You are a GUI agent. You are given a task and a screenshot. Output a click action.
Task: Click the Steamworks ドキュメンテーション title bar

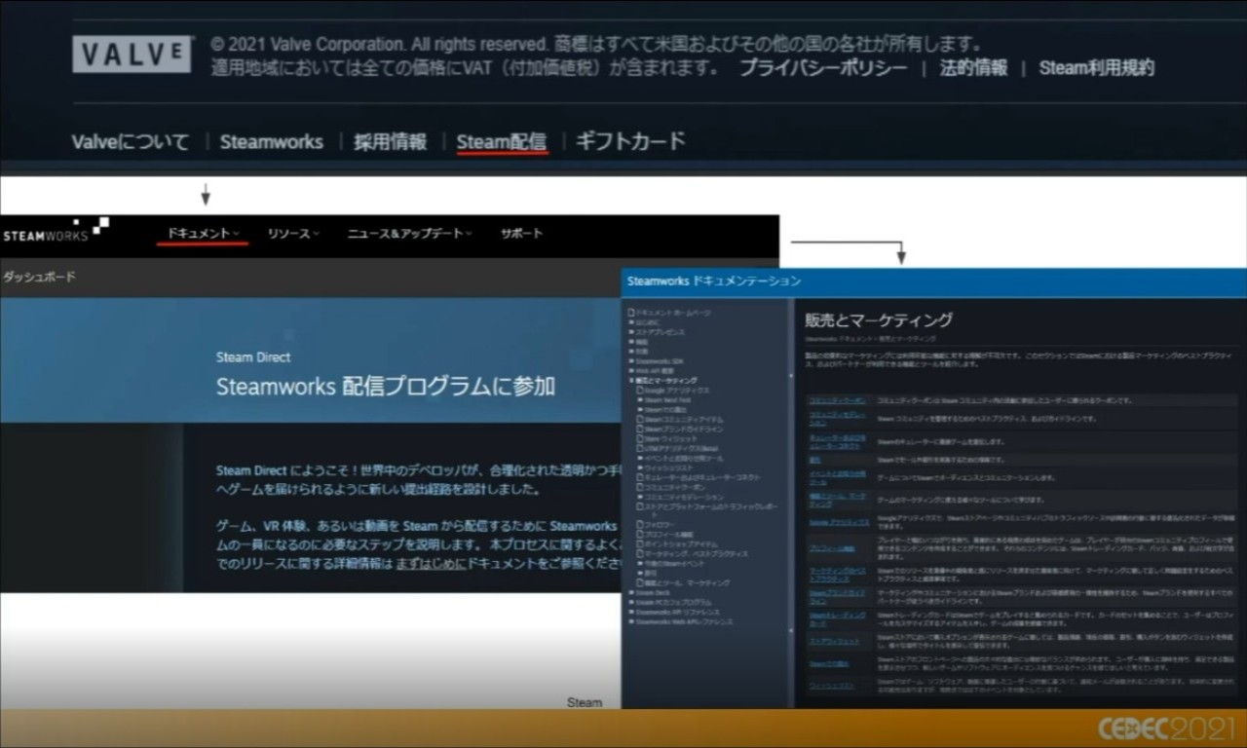[934, 281]
